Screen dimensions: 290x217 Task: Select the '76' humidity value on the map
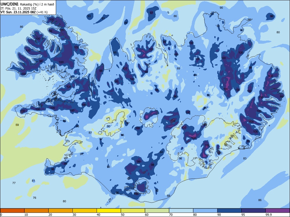click(35, 198)
